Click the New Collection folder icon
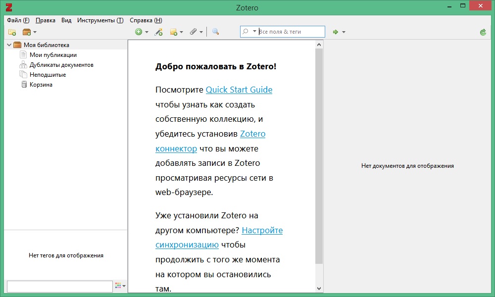This screenshot has width=495, height=297. click(12, 32)
